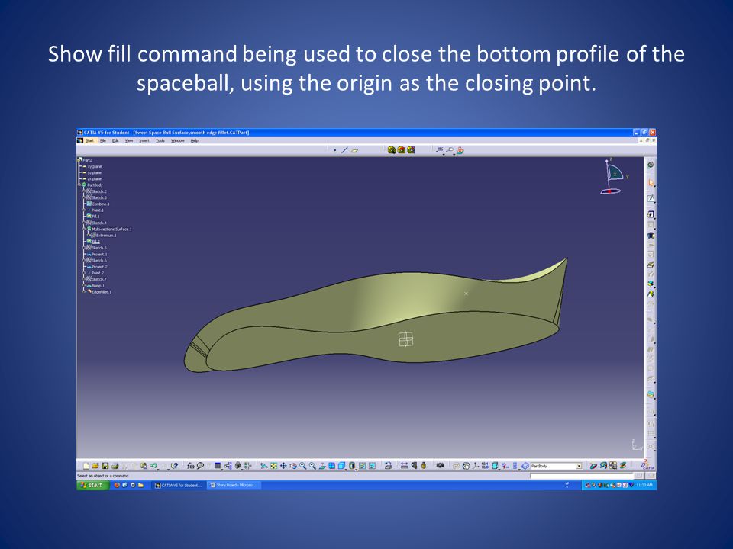Click the view compass in the viewport

[x=615, y=176]
